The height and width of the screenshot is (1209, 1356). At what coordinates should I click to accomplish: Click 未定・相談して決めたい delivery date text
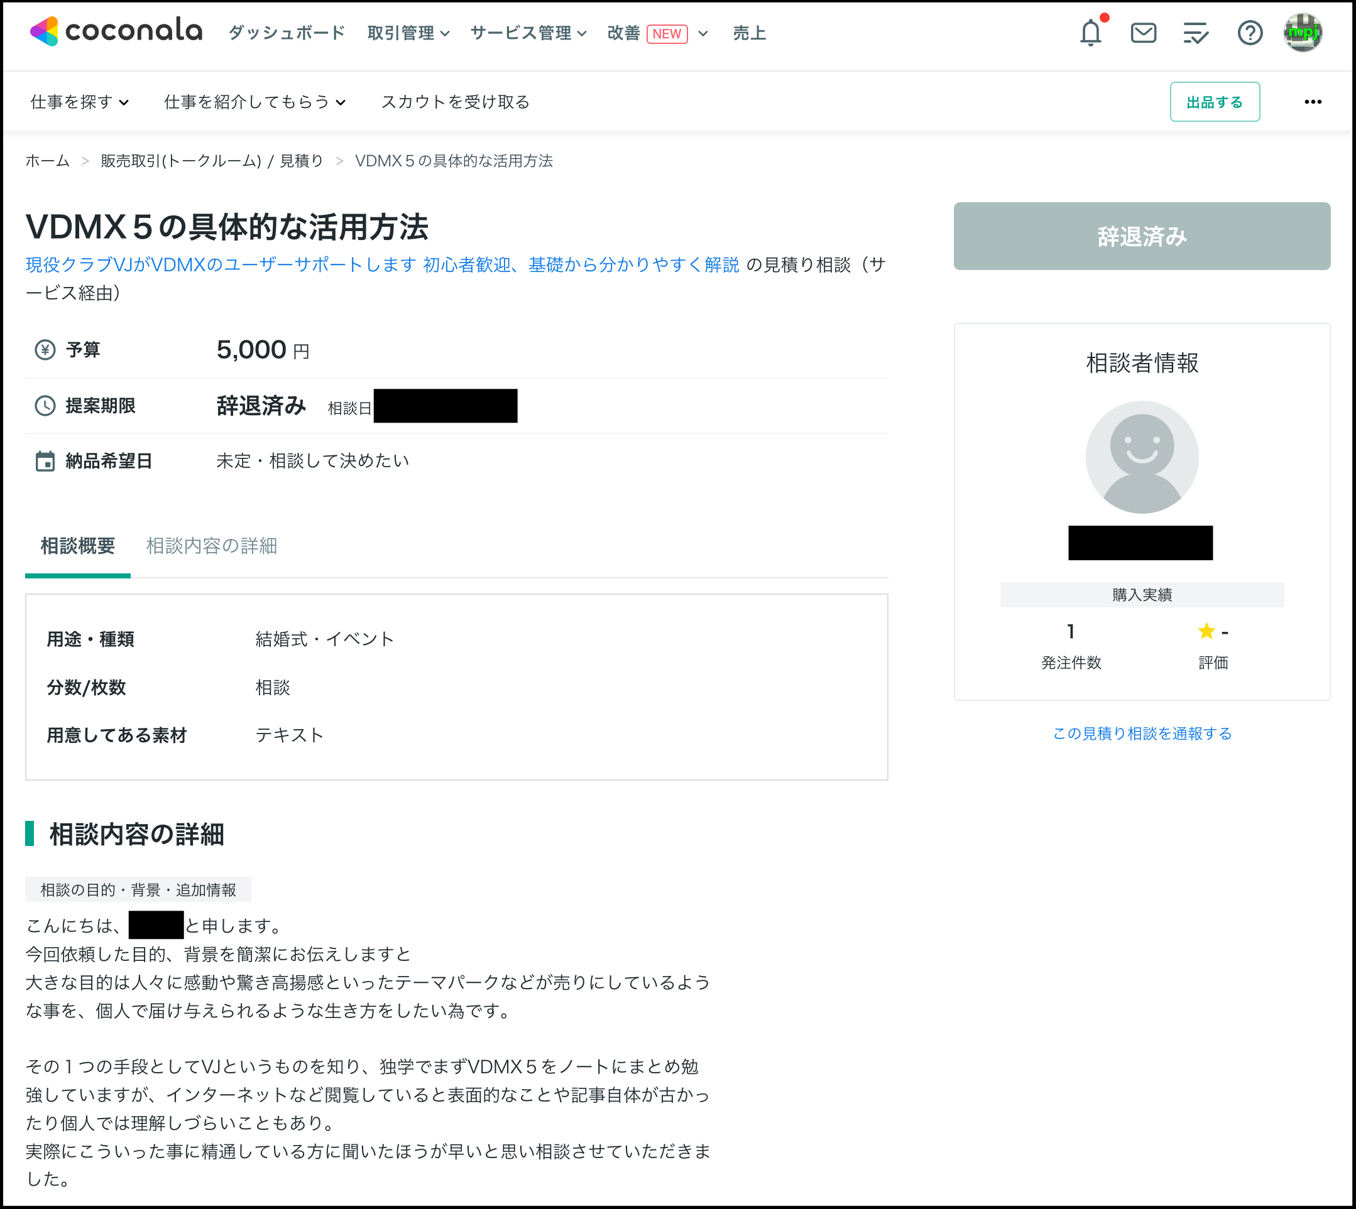point(312,461)
